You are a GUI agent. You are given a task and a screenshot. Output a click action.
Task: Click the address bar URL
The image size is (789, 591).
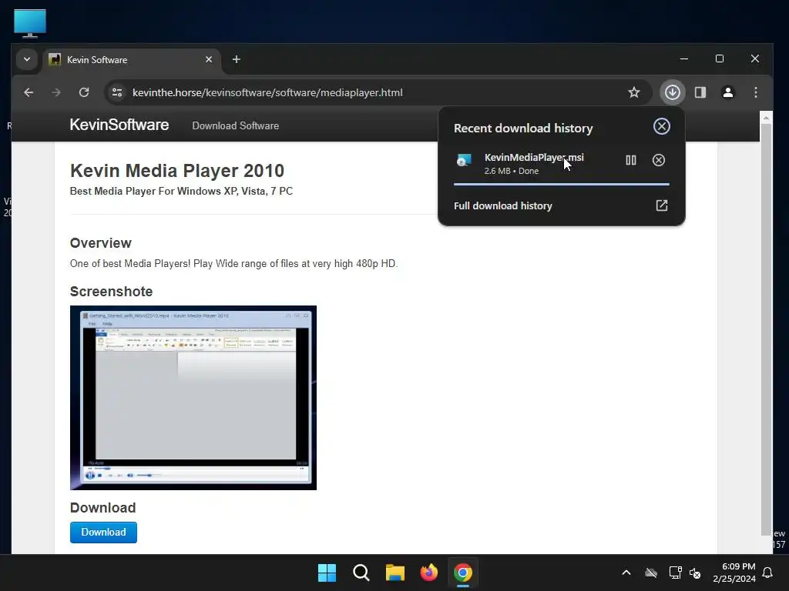point(267,92)
